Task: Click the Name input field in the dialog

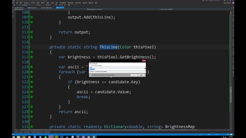Action: pos(117,69)
